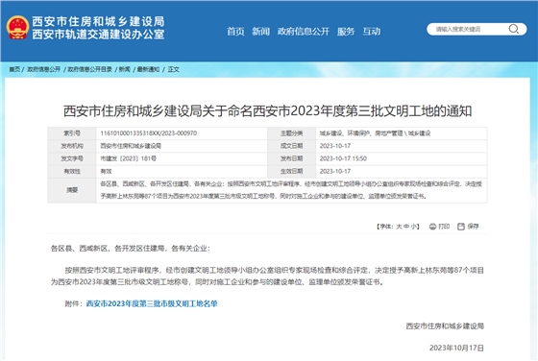Focus the keyword search input field

[x=471, y=29]
